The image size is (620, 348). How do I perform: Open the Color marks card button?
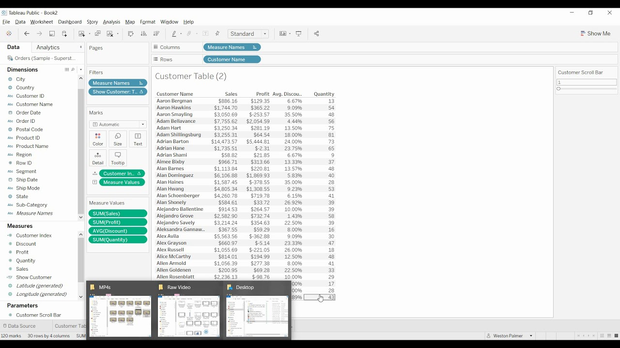click(98, 139)
